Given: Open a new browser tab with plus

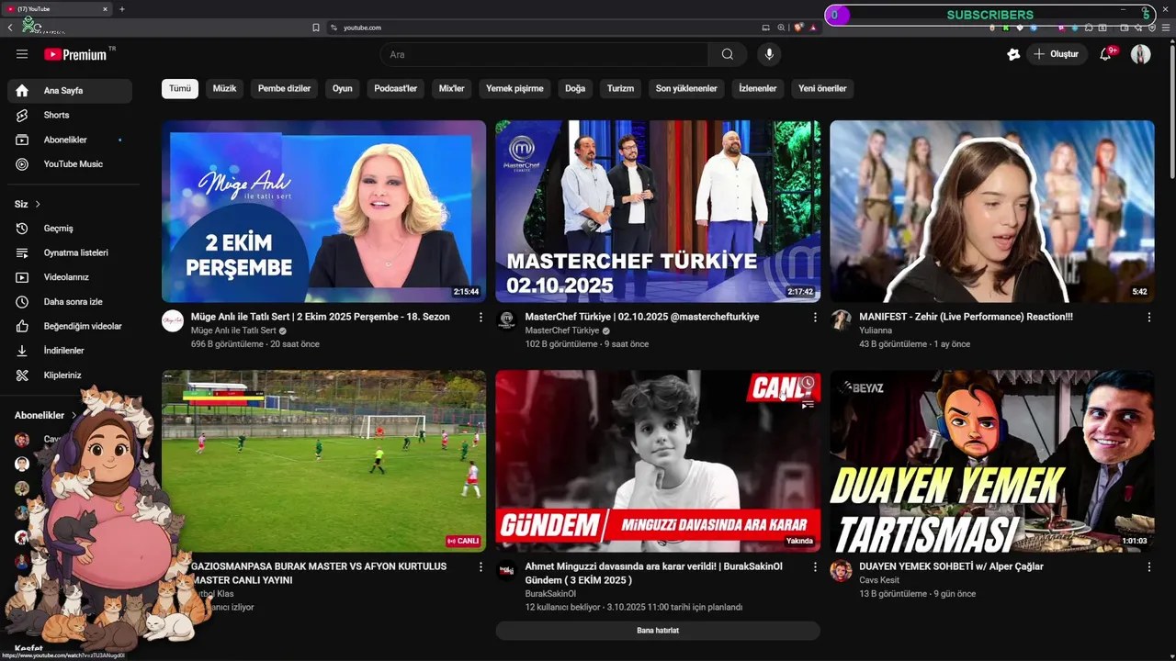Looking at the screenshot, I should click(x=122, y=9).
